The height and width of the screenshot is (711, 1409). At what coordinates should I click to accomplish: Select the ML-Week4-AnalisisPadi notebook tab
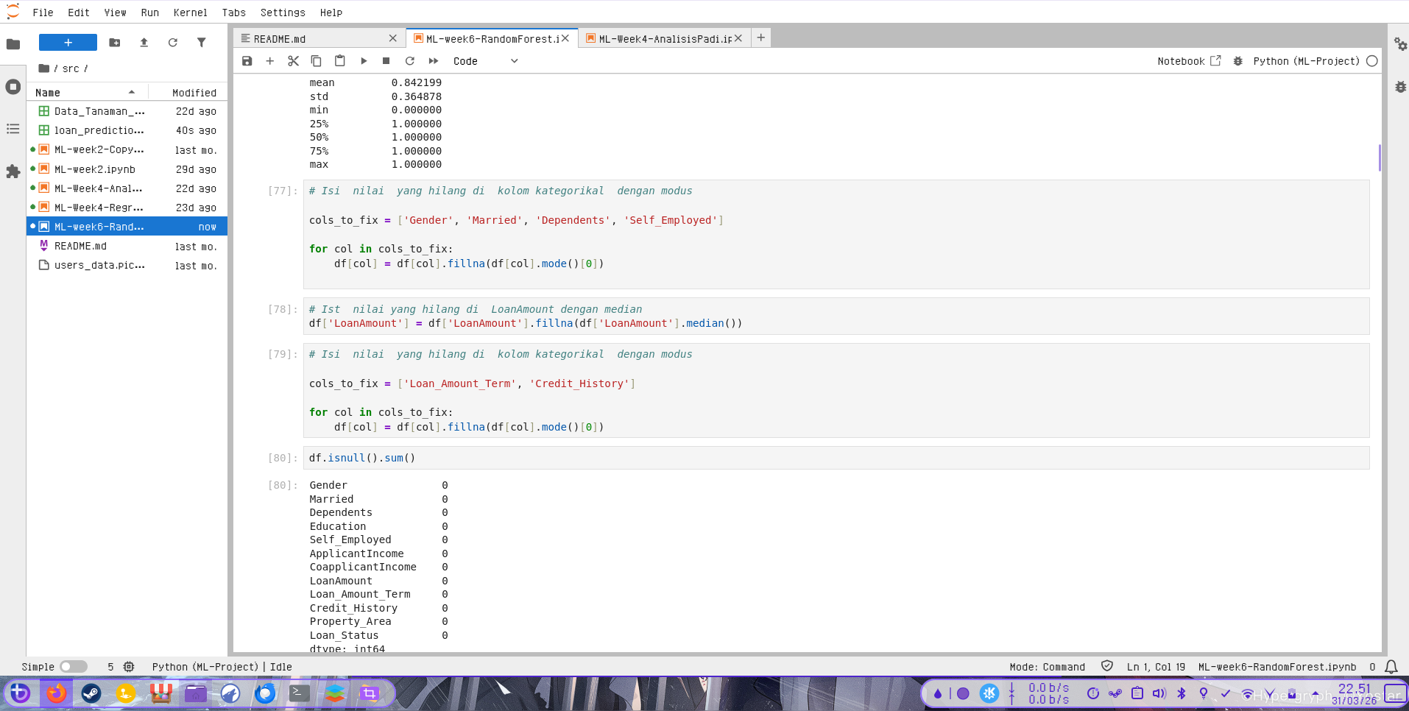[659, 38]
